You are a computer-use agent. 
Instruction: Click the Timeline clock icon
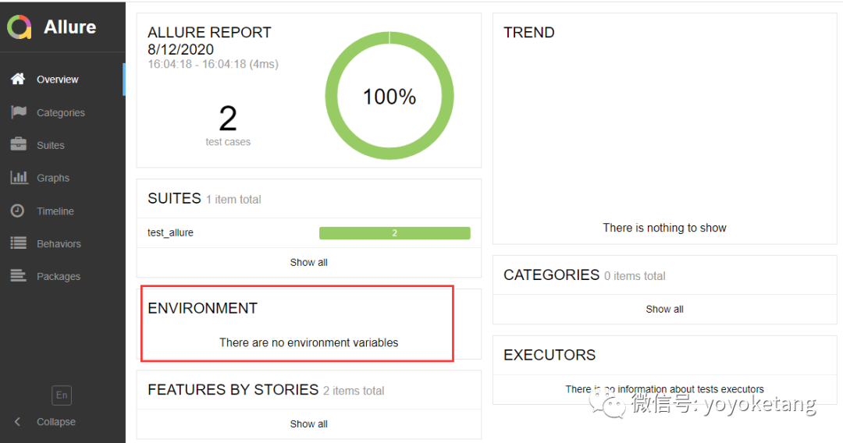[18, 211]
